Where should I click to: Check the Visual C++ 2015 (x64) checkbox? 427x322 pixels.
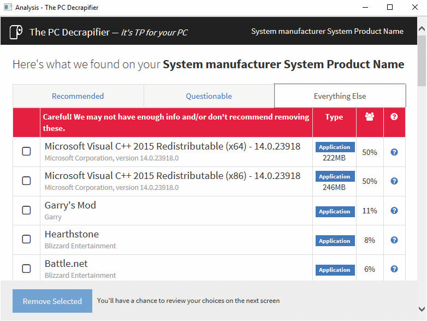point(26,151)
